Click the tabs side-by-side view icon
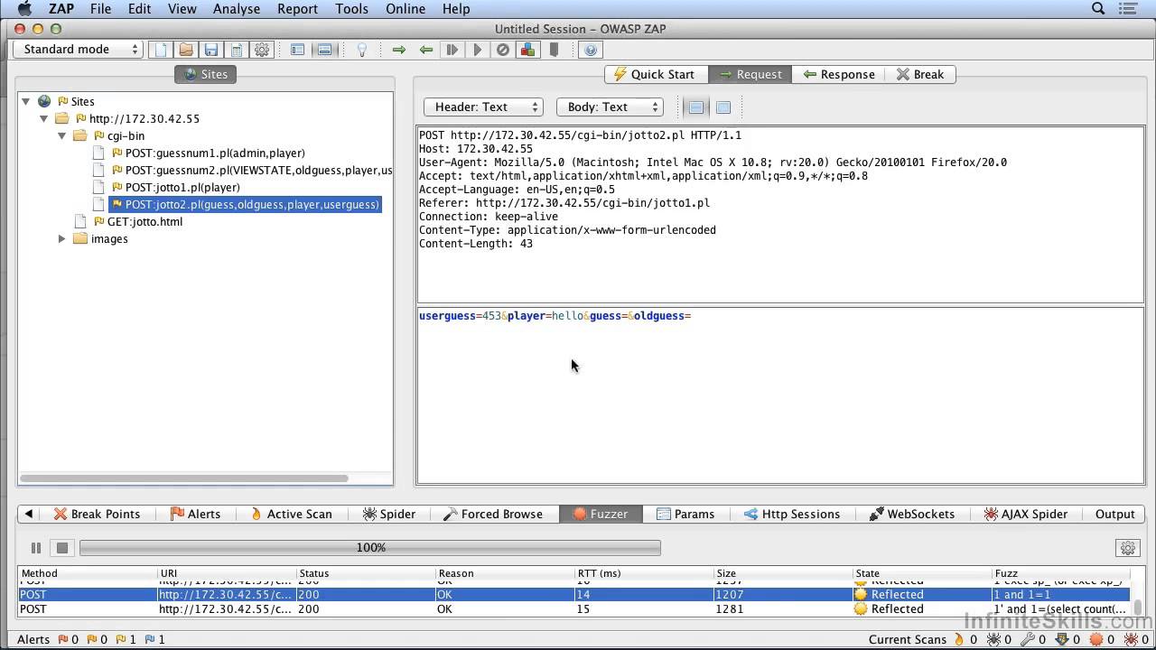 (x=696, y=107)
